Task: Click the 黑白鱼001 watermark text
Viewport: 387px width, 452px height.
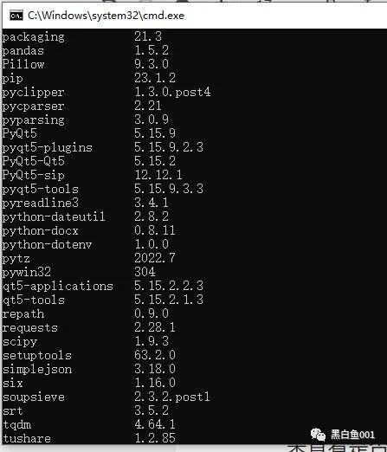Action: pos(352,435)
